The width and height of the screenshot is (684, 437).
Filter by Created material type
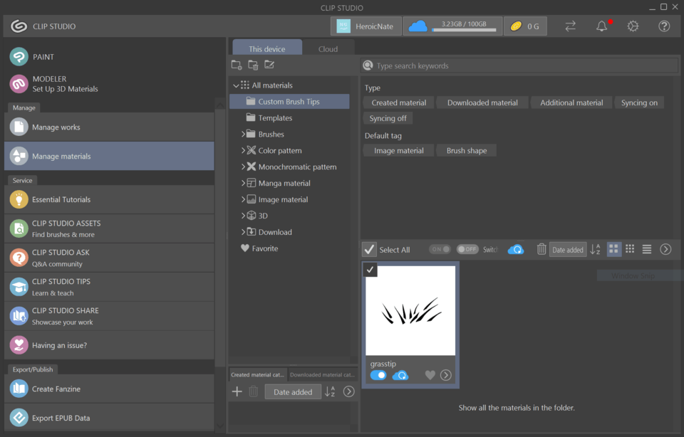[x=399, y=102]
